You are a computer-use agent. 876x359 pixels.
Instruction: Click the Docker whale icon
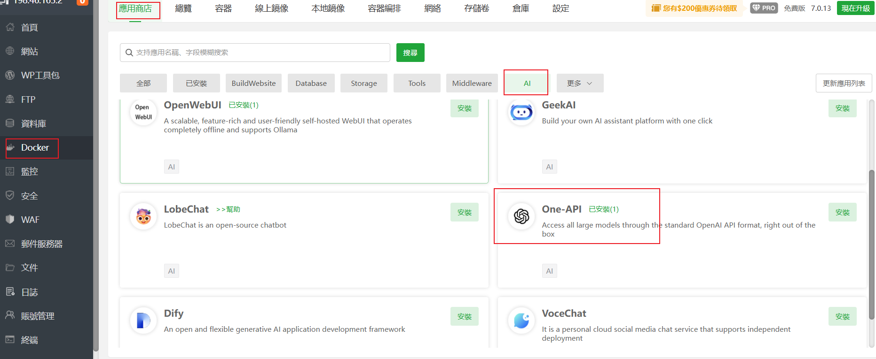pos(10,147)
